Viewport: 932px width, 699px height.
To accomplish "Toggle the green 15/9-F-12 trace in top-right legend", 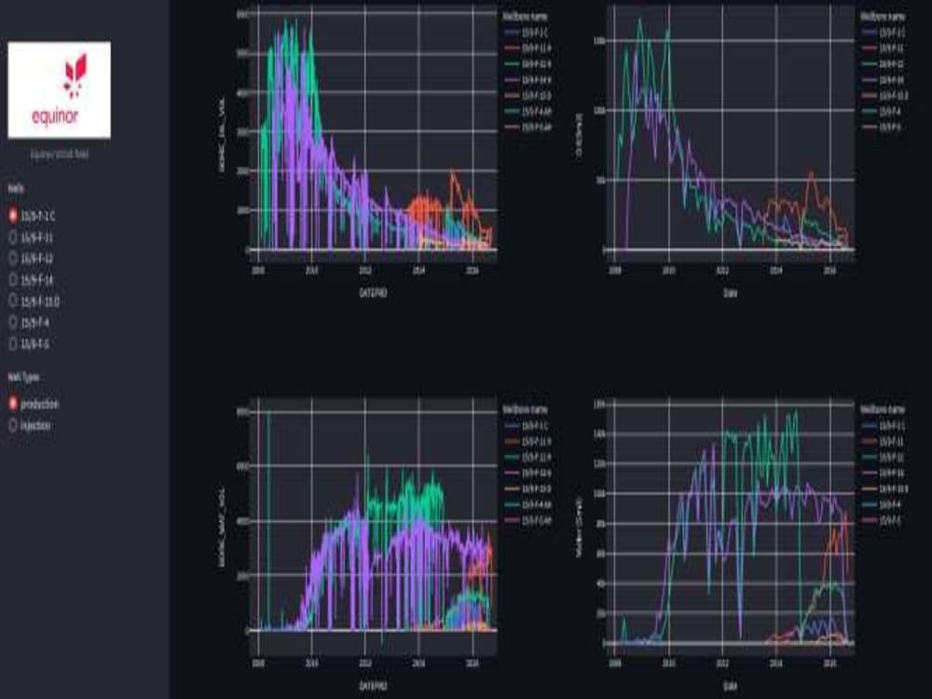I will [x=869, y=63].
